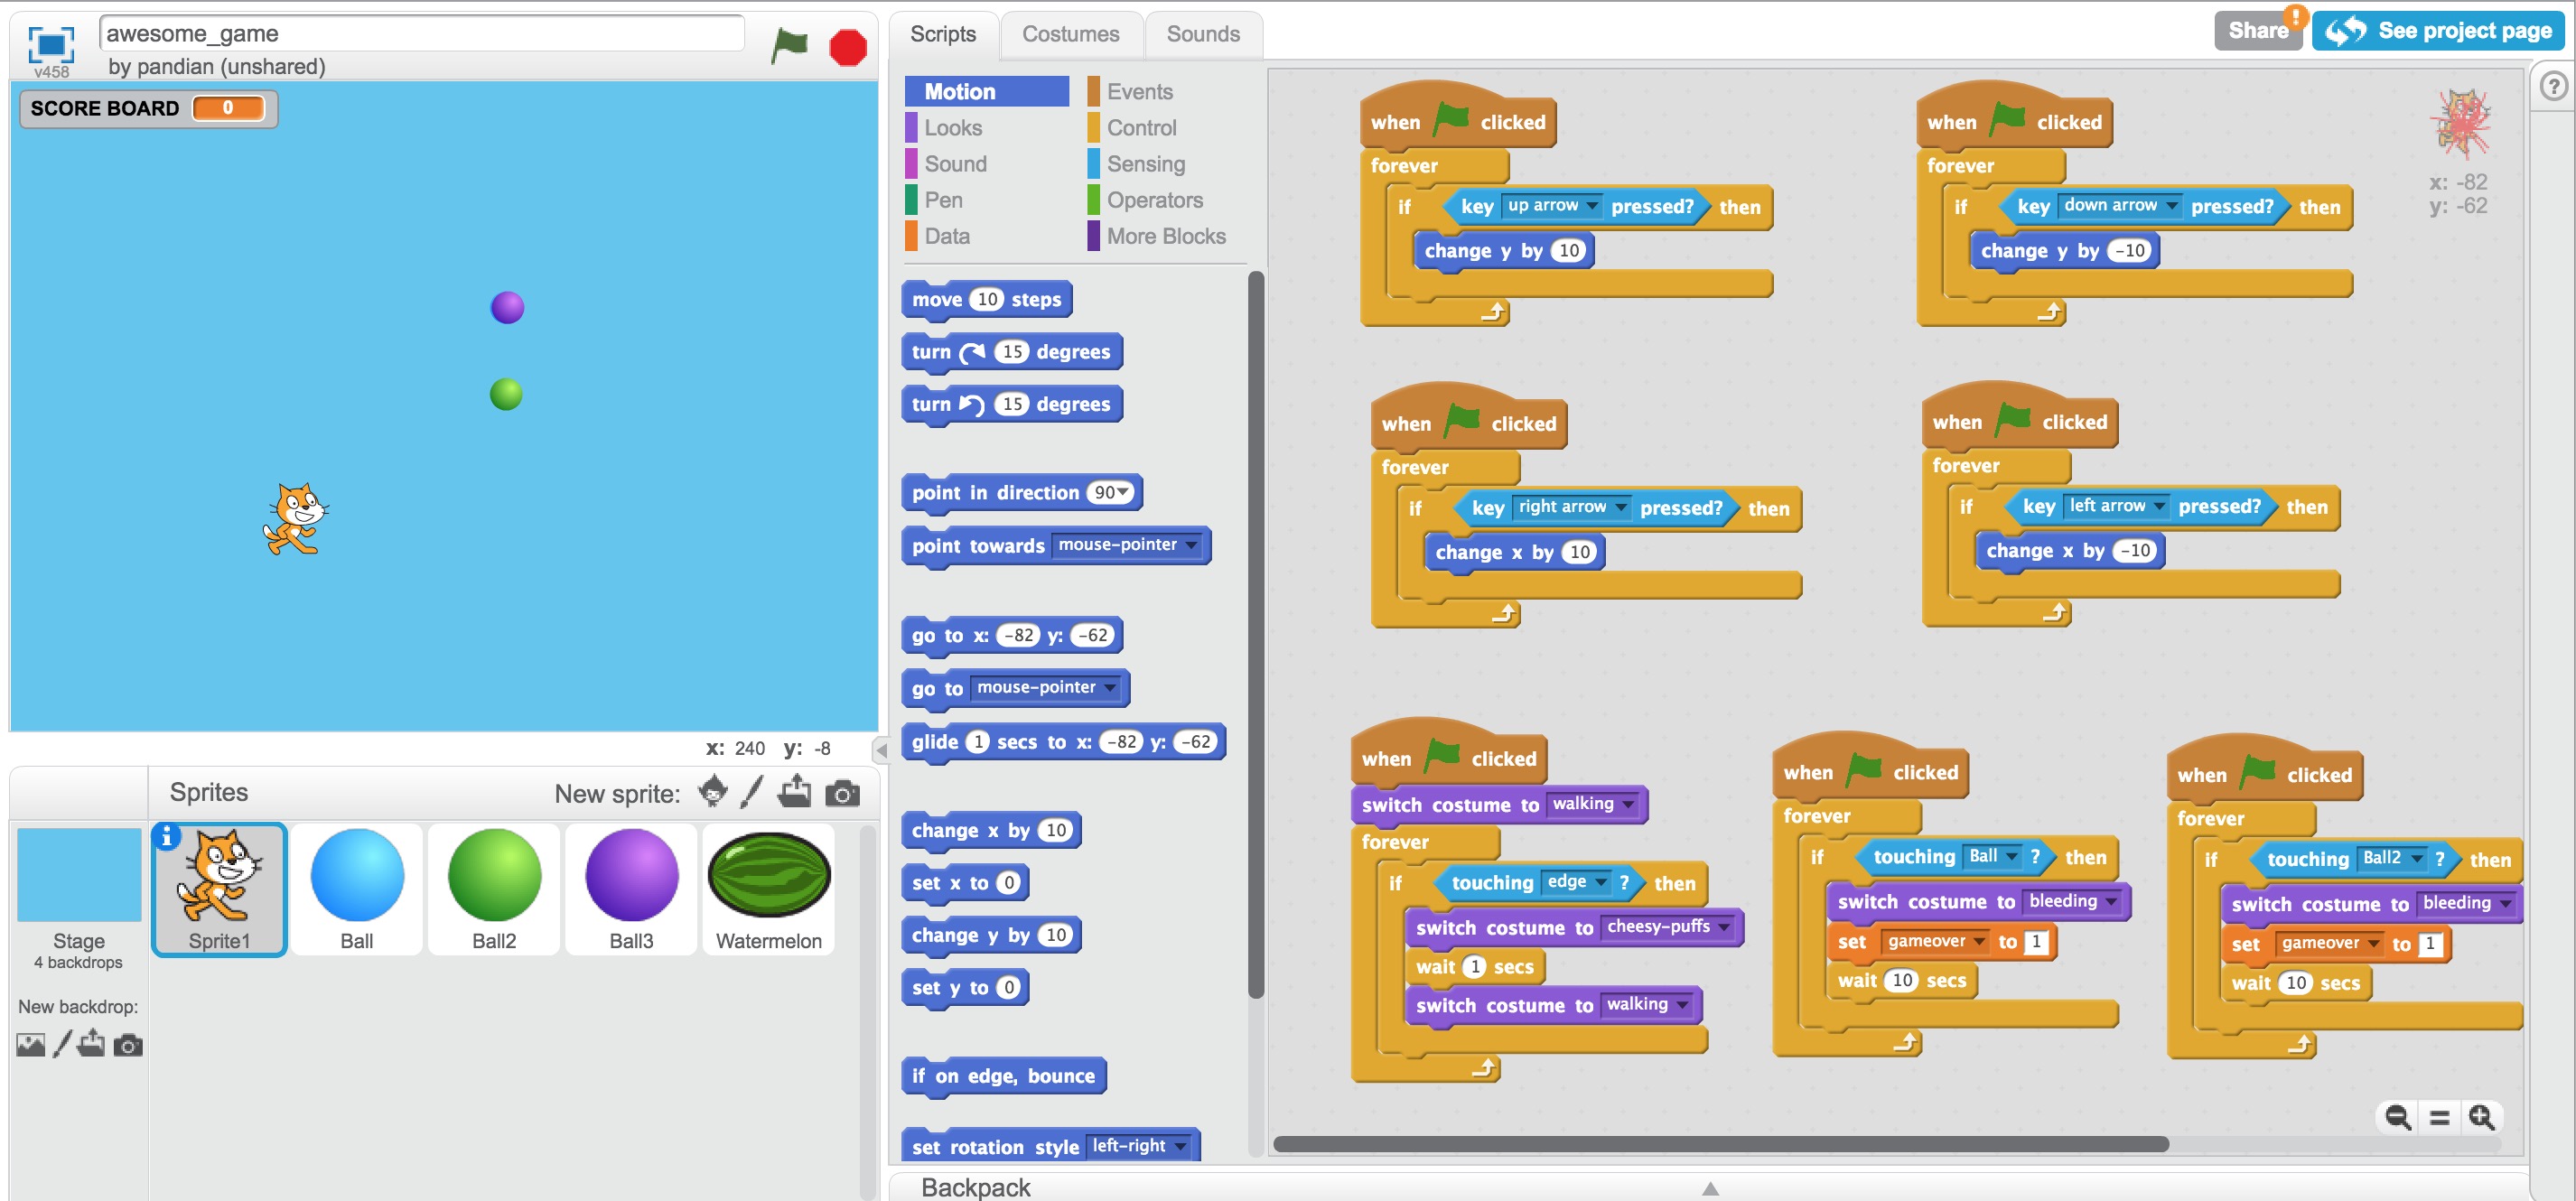Screen dimensions: 2576x1201
Task: Upload sprite from file icon
Action: click(x=795, y=792)
